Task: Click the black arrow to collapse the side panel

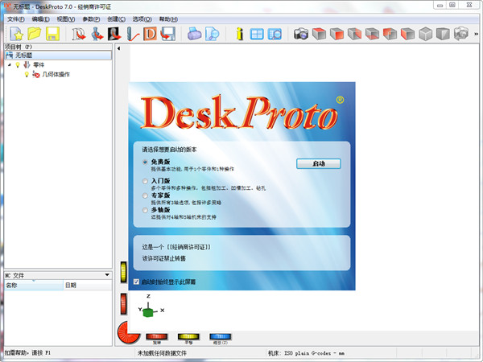Action: [118, 48]
